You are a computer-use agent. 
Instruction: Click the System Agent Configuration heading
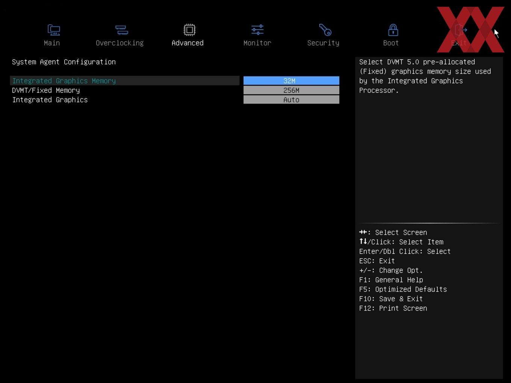point(64,62)
